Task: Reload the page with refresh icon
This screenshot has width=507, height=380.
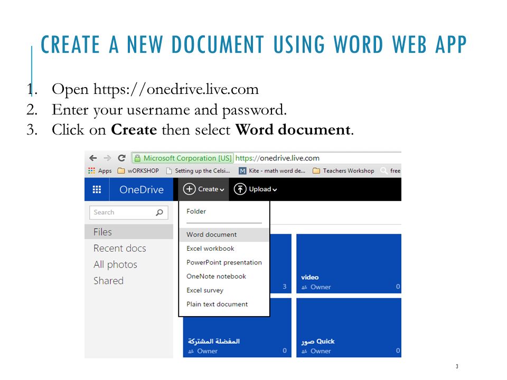Action: pyautogui.click(x=121, y=158)
